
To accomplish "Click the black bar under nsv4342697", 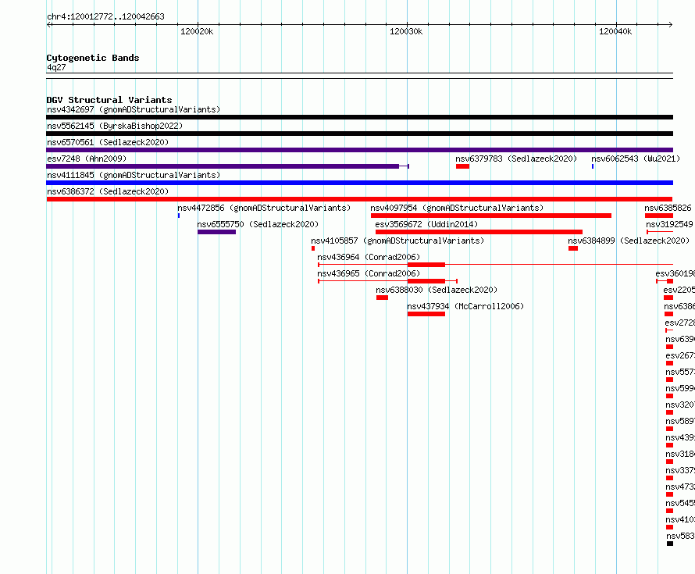I will coord(359,117).
